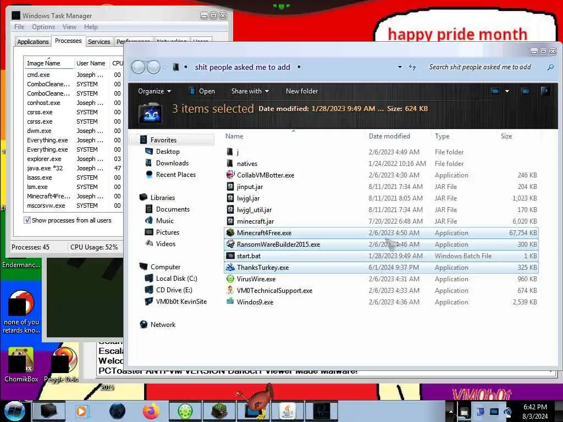Switch to the Applications tab
Viewport: 563px width, 422px height.
point(32,42)
